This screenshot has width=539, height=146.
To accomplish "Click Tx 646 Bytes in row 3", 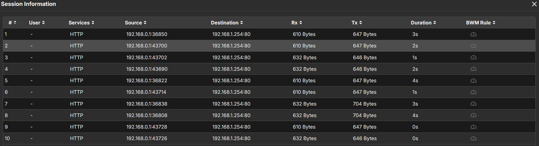I will (x=365, y=58).
